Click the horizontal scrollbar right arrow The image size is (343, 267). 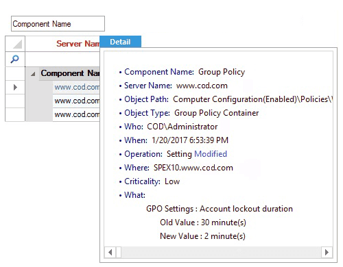point(327,252)
